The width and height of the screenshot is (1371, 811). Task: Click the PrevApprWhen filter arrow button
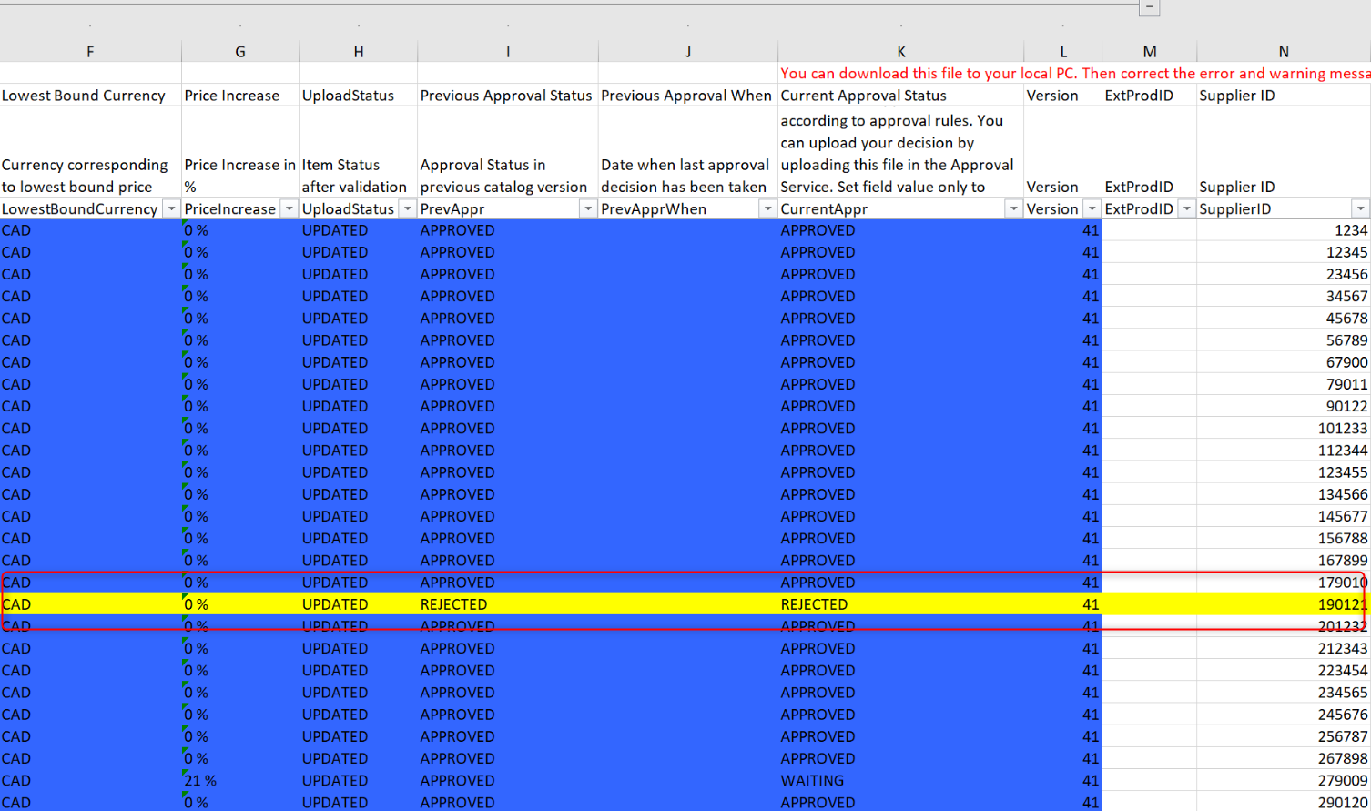[767, 209]
